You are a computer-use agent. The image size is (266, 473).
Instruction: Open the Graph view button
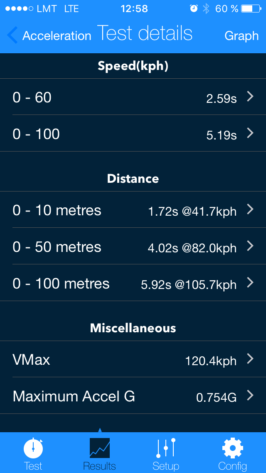tap(241, 36)
